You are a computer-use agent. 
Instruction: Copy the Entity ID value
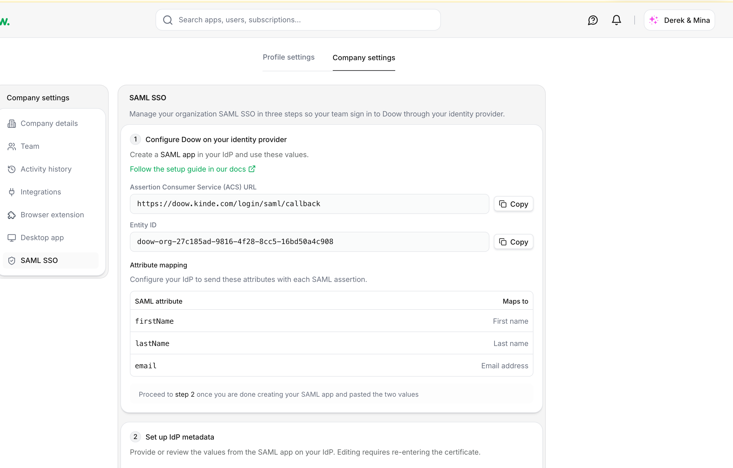513,242
